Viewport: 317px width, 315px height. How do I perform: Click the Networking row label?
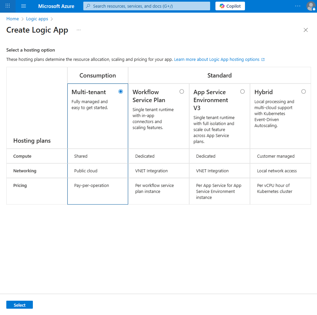point(25,171)
